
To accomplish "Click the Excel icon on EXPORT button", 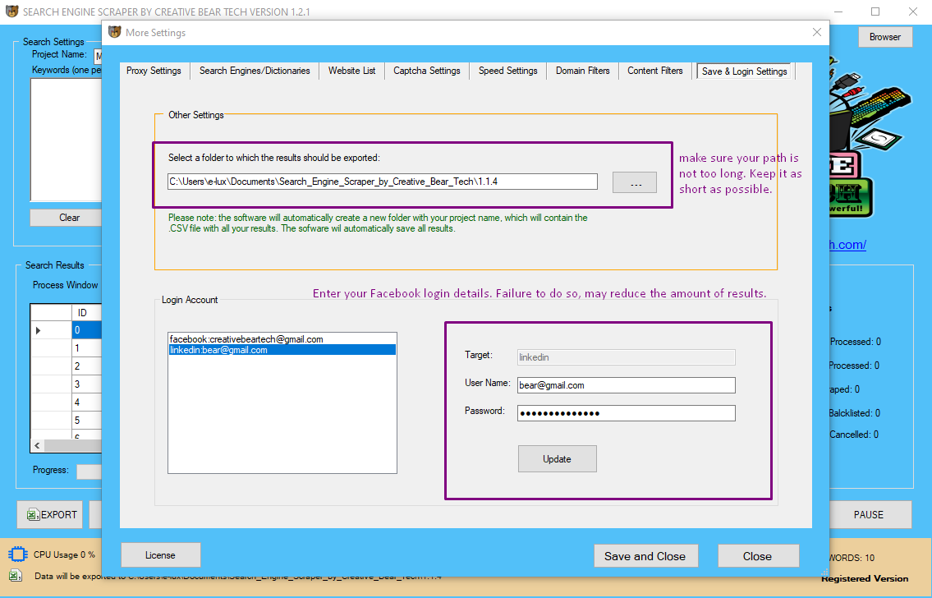I will [x=34, y=515].
